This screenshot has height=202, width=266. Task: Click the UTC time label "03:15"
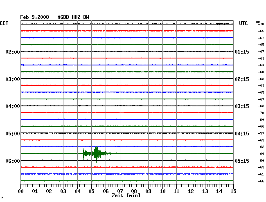tap(242, 106)
